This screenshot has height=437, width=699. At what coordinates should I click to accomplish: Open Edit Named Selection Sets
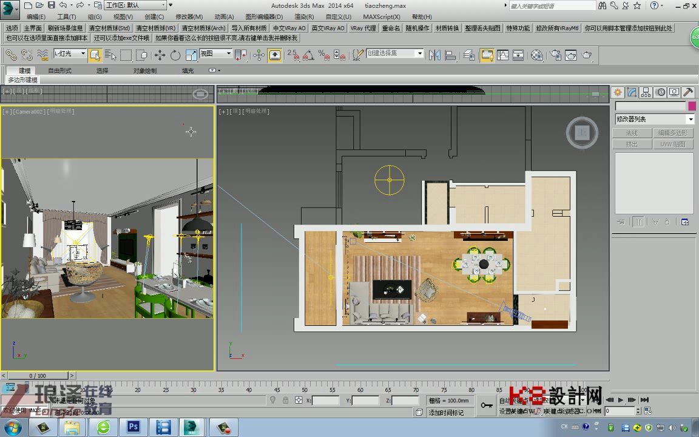[358, 55]
